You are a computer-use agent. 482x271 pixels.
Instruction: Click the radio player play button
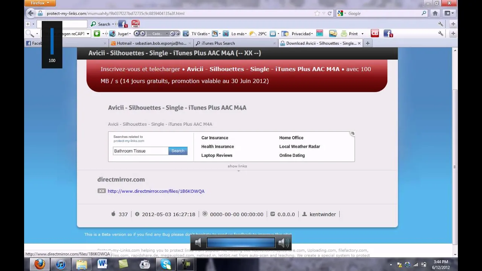(142, 33)
